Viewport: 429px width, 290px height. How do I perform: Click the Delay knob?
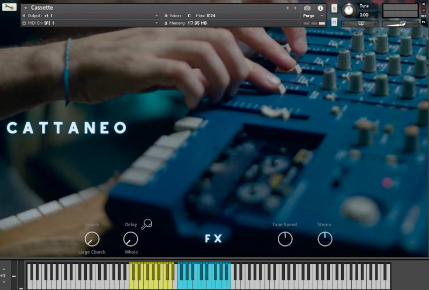coord(131,239)
